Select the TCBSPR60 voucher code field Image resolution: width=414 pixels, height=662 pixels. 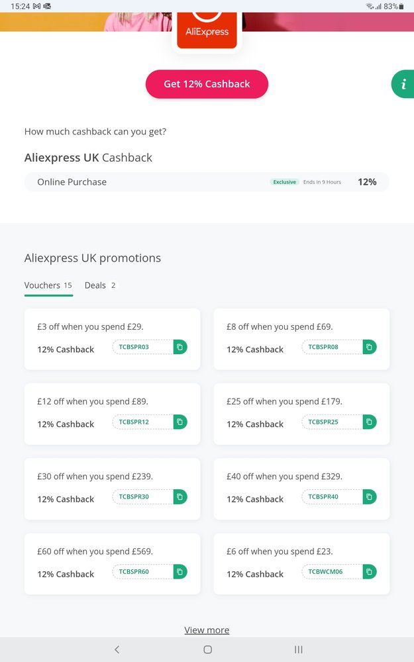click(142, 571)
